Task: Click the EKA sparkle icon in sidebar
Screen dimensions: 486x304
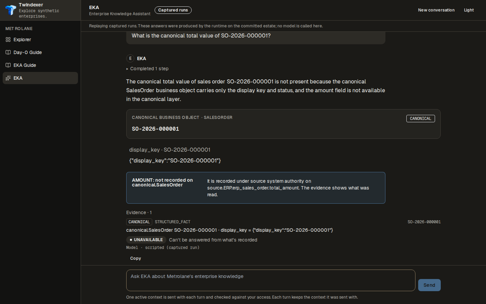Action: (x=8, y=78)
